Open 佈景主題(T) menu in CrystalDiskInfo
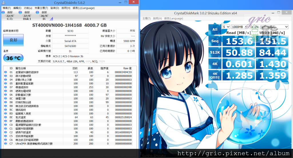Image resolution: width=293 pixels, height=158 pixels. pos(41,8)
